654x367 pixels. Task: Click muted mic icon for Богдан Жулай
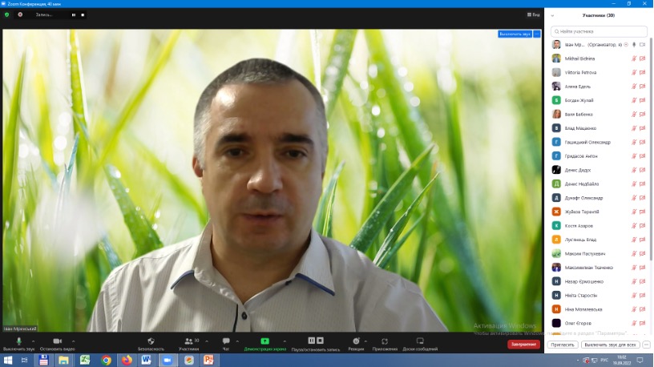coord(634,100)
